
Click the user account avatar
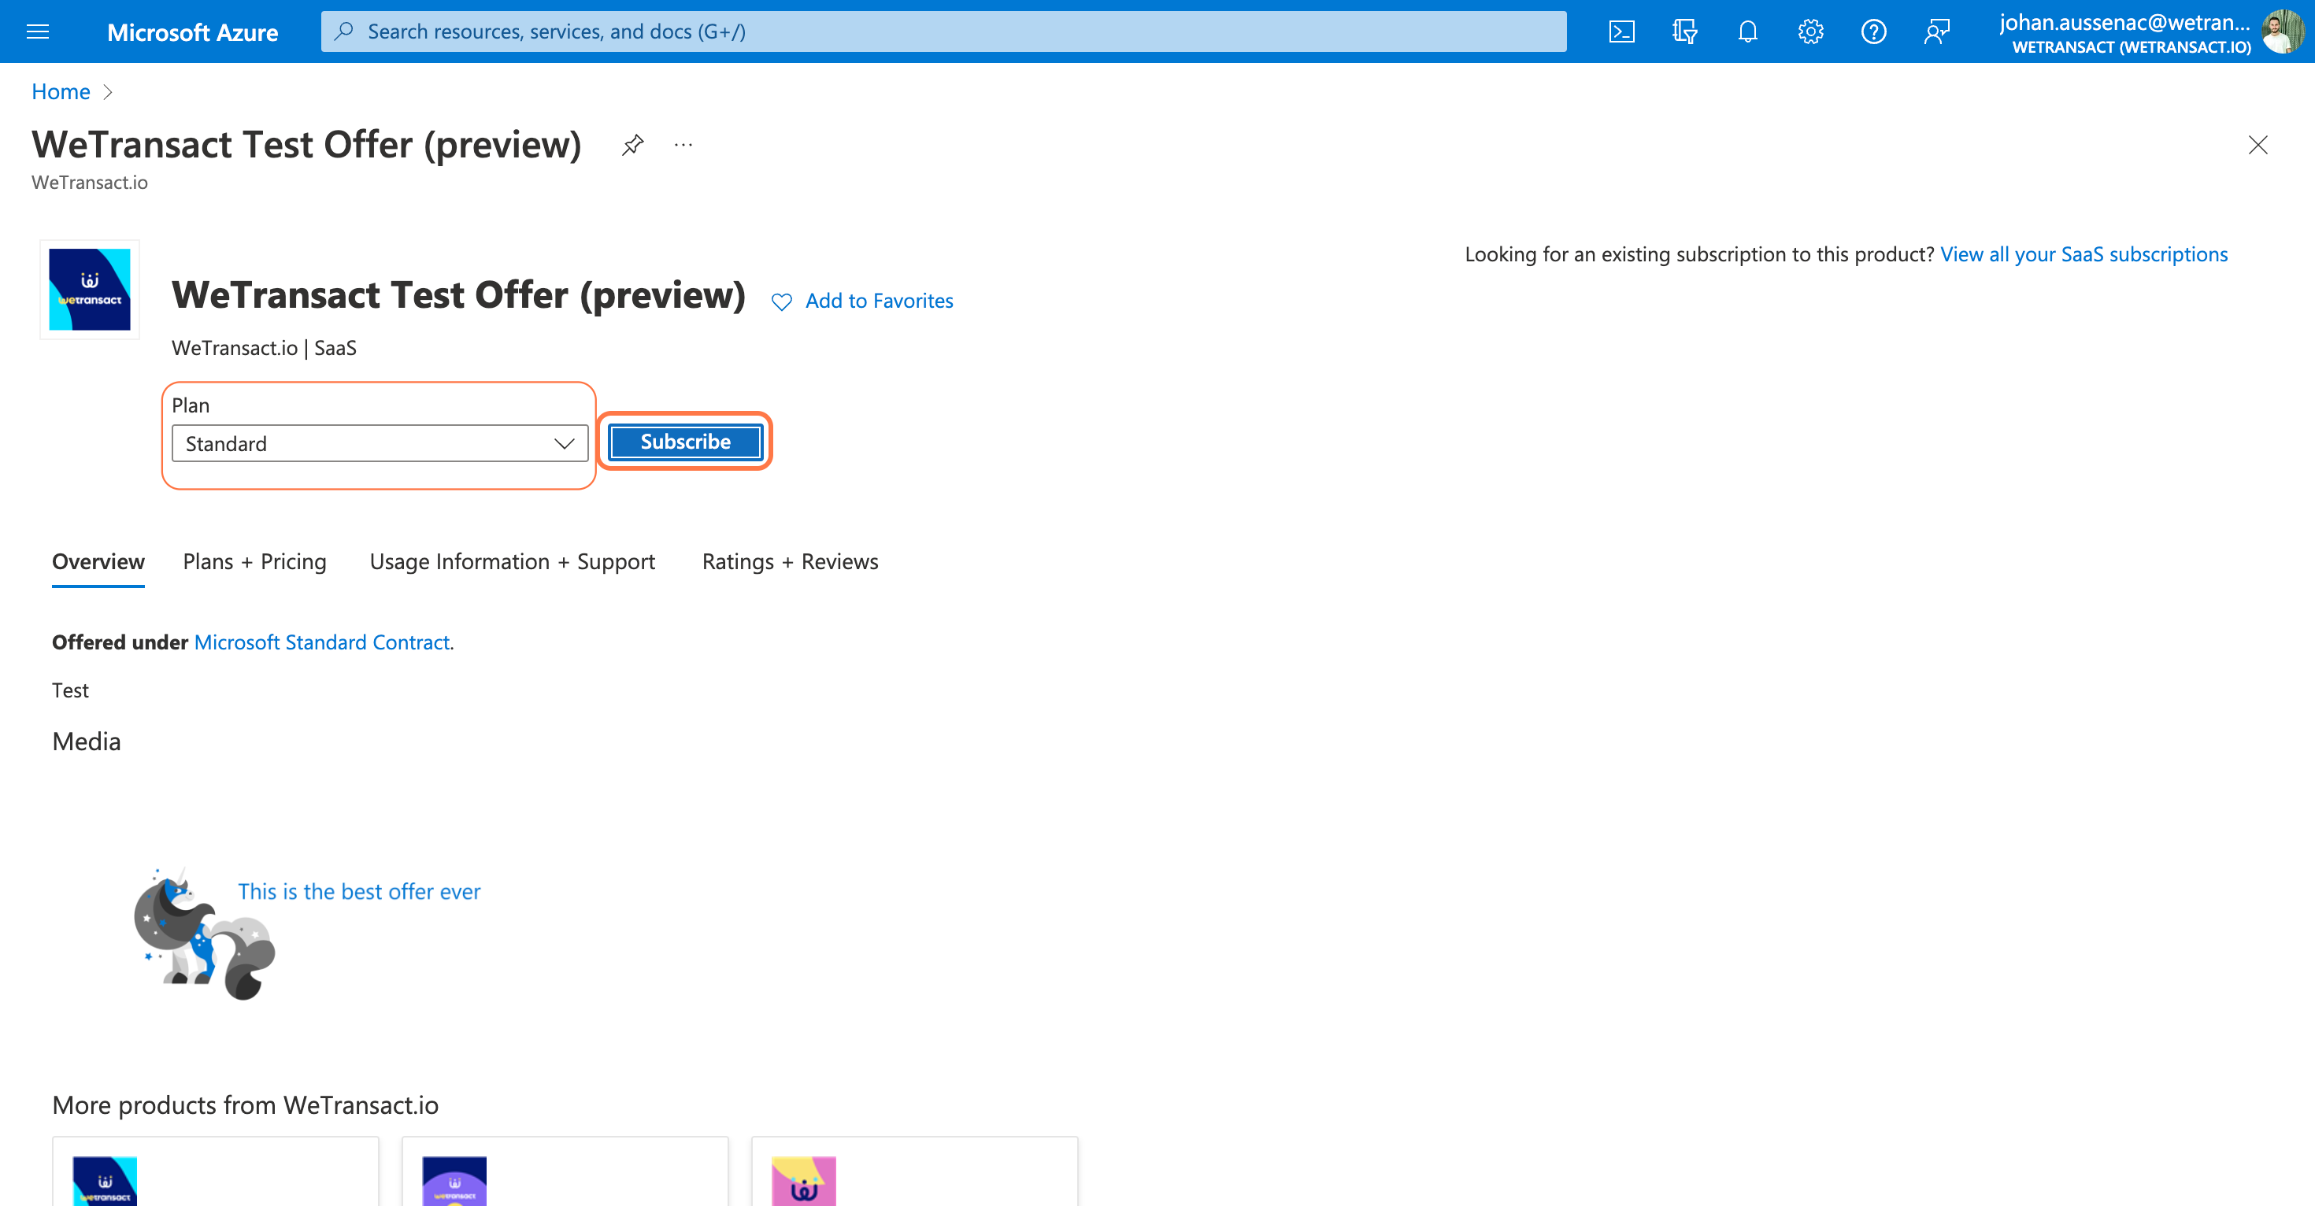[2282, 31]
